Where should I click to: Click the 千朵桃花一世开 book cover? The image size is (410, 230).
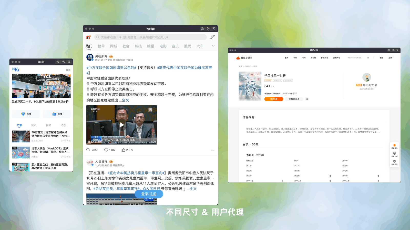[250, 86]
